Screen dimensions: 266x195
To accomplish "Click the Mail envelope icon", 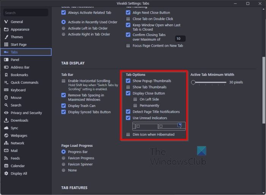I will tap(6, 151).
